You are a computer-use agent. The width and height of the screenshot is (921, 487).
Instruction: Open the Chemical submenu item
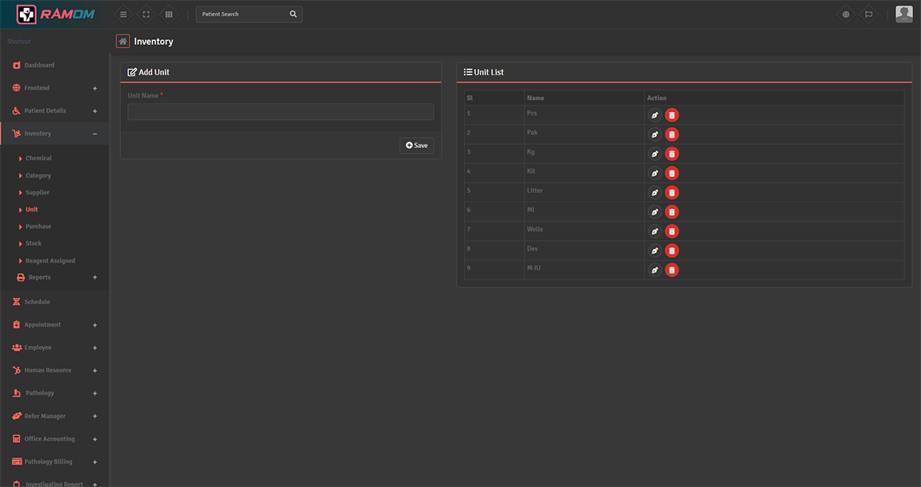[38, 159]
